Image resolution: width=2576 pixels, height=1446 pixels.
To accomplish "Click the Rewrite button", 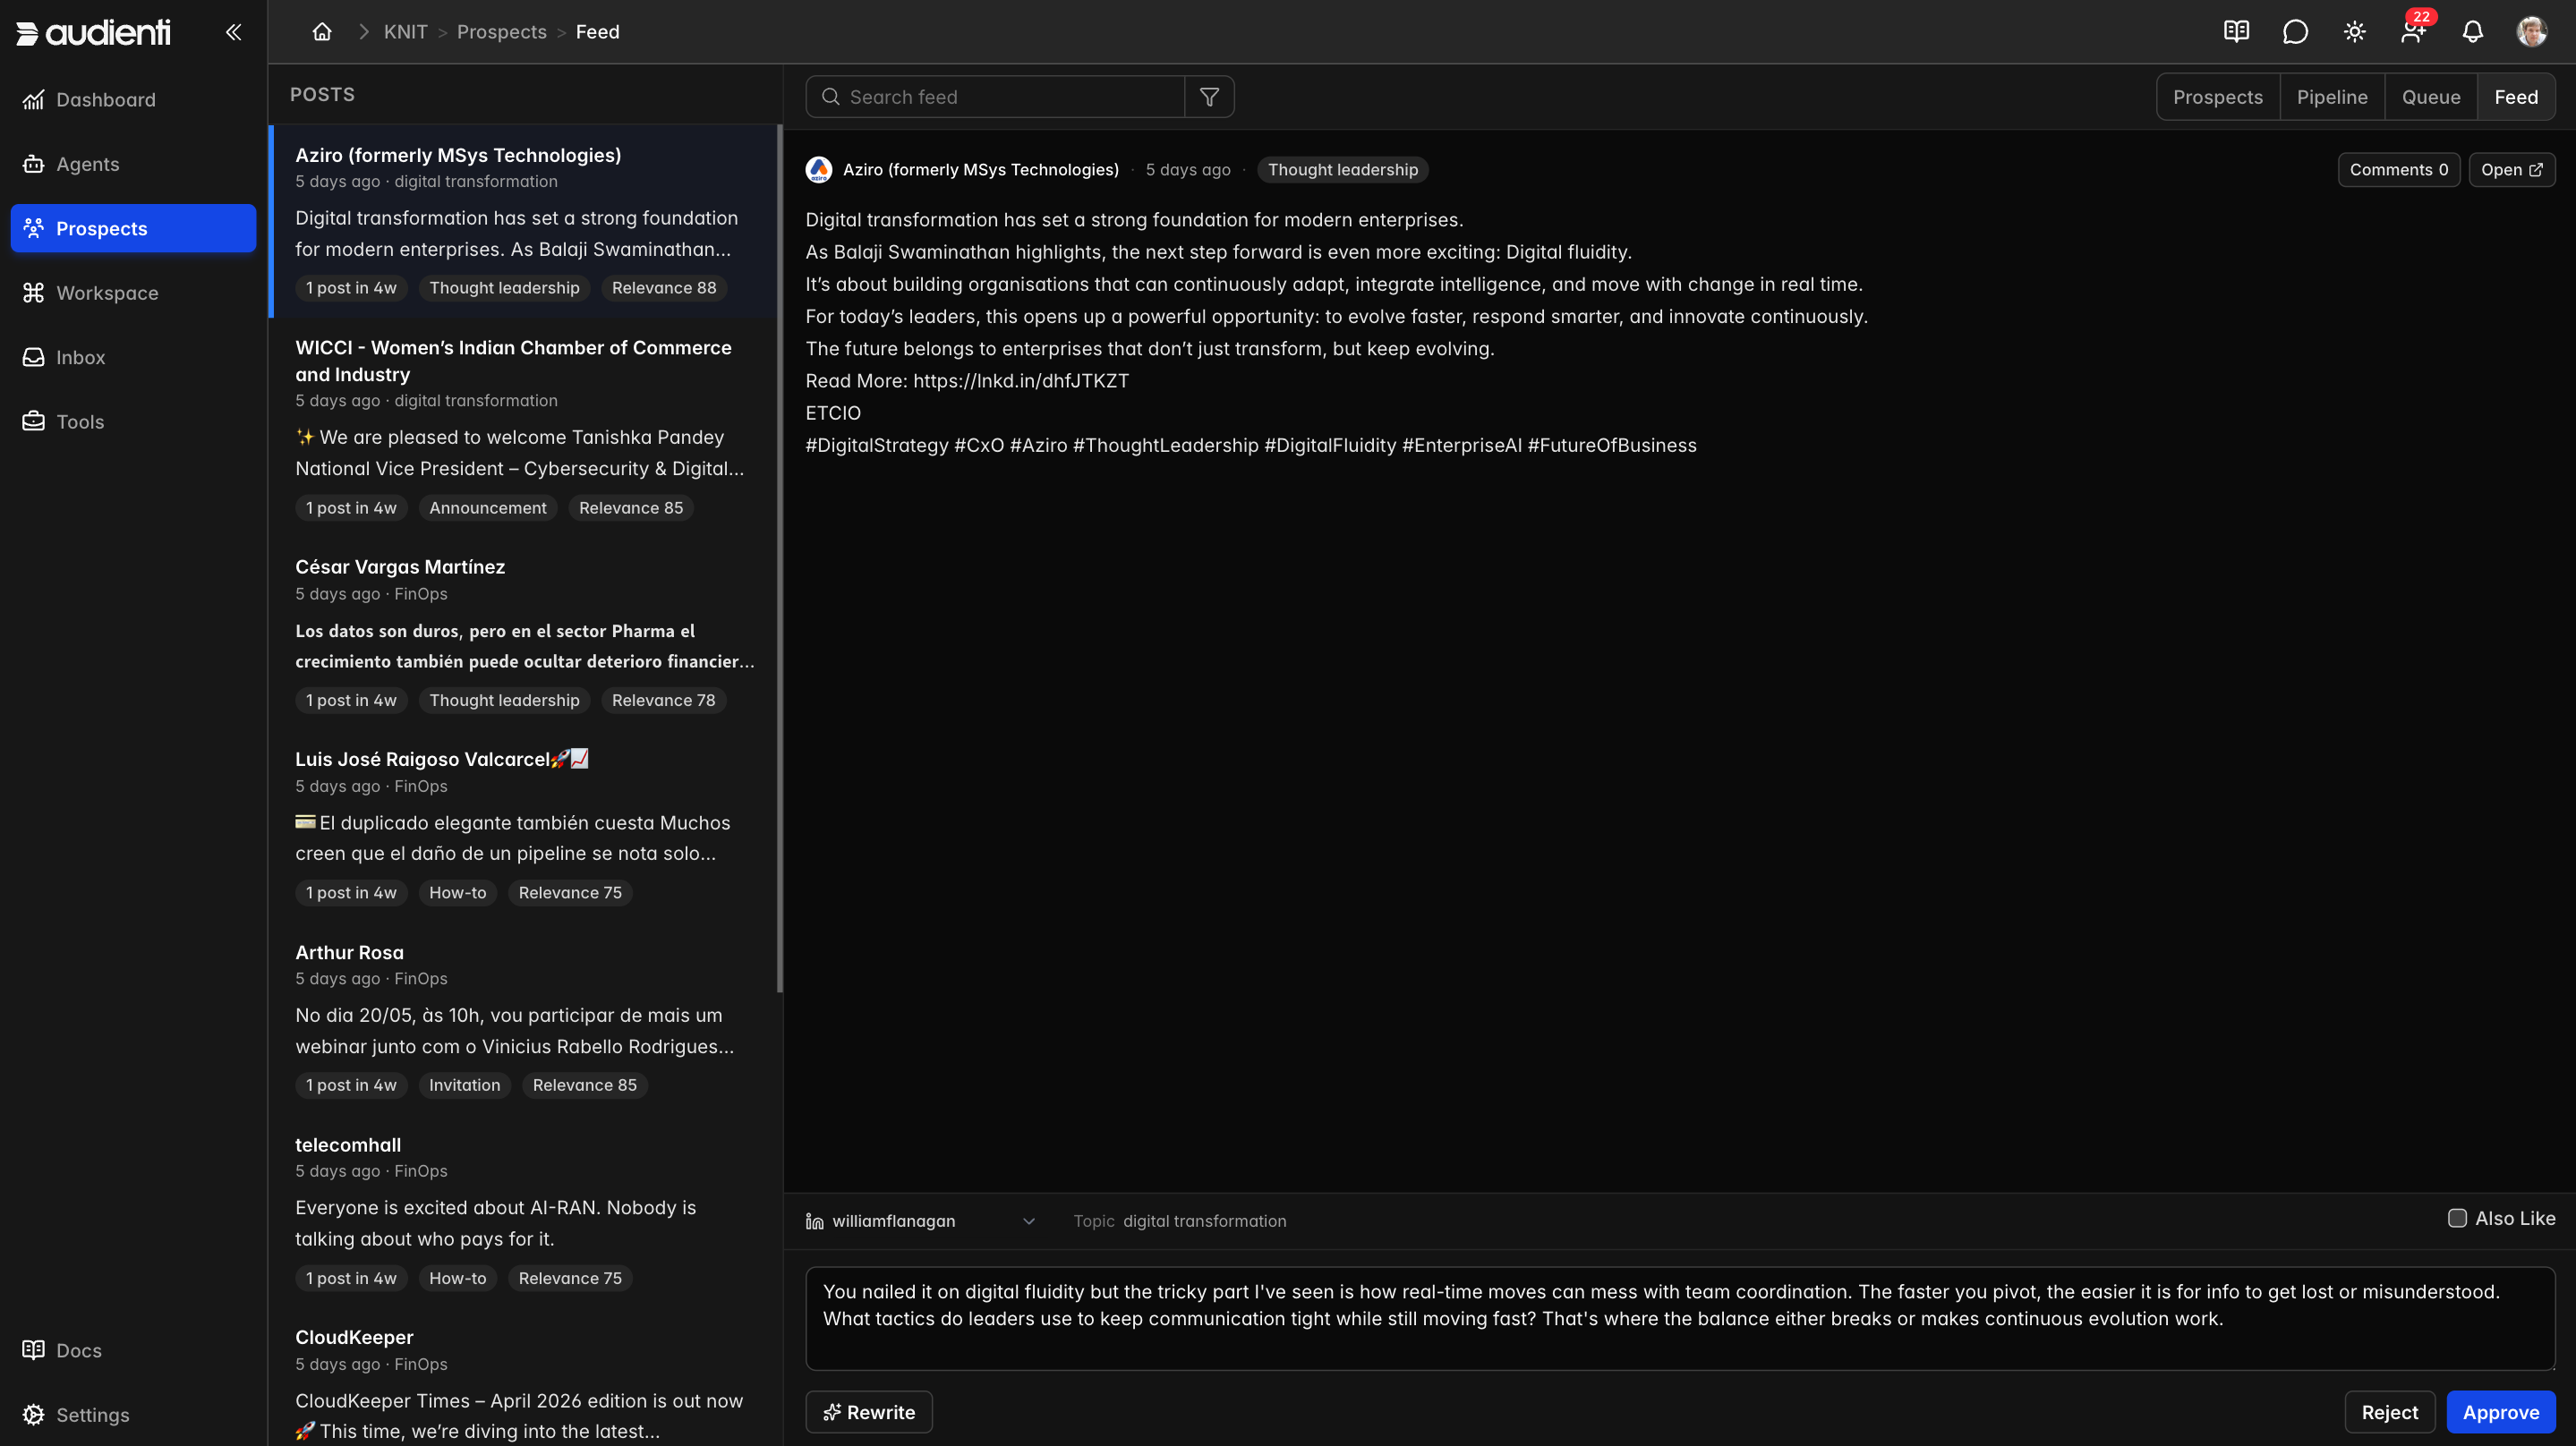I will coord(868,1412).
